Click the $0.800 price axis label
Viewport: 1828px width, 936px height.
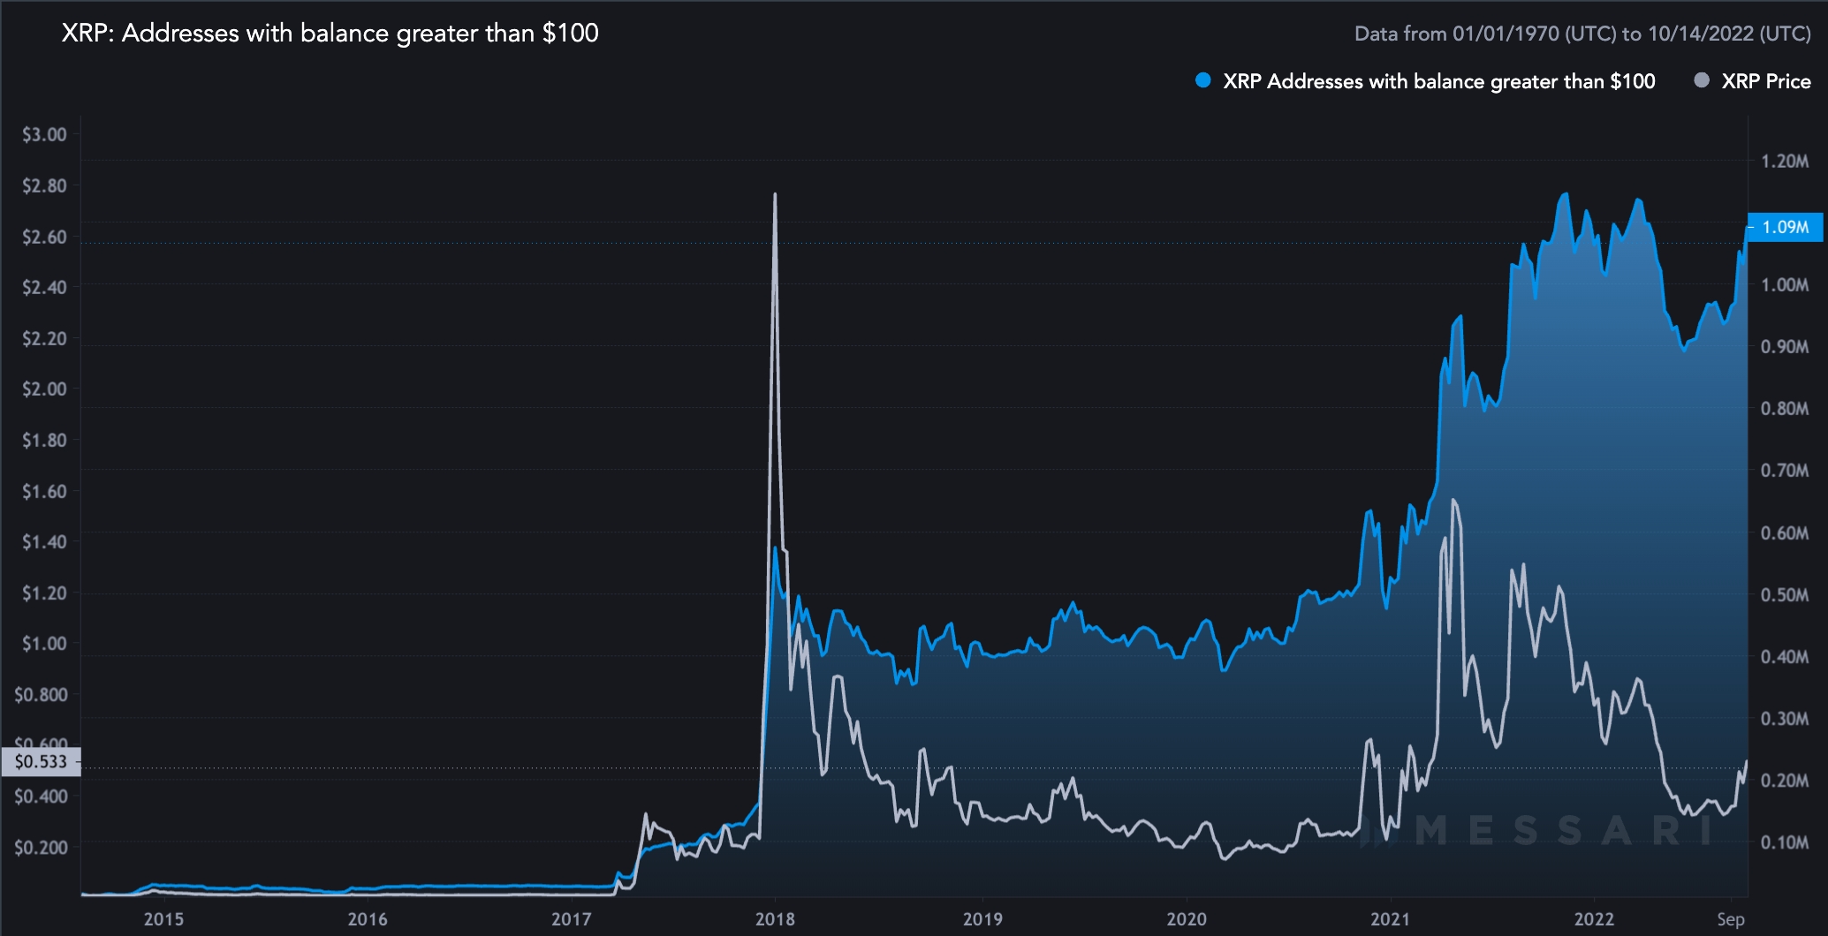(41, 694)
